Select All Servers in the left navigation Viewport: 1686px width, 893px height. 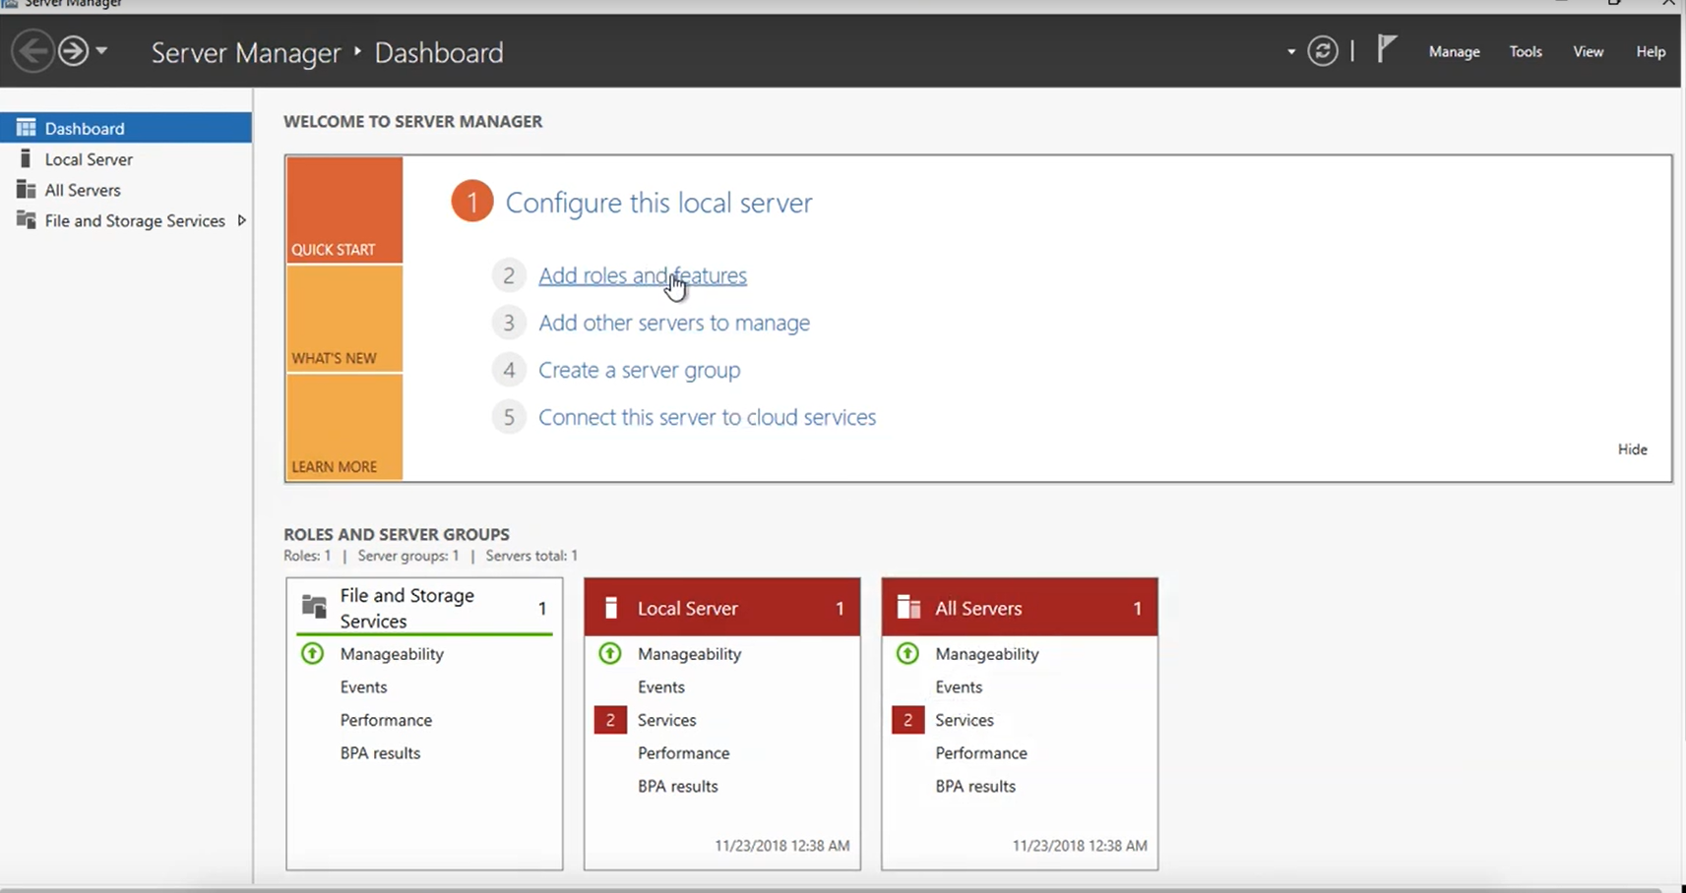(126, 190)
